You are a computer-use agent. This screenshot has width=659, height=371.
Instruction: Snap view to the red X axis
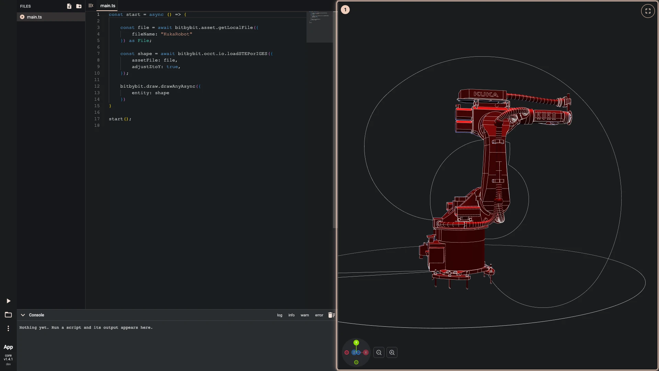point(366,352)
